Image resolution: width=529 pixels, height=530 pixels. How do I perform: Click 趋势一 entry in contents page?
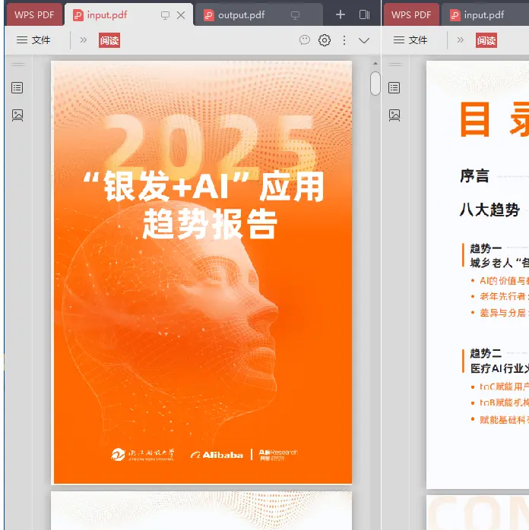[486, 248]
